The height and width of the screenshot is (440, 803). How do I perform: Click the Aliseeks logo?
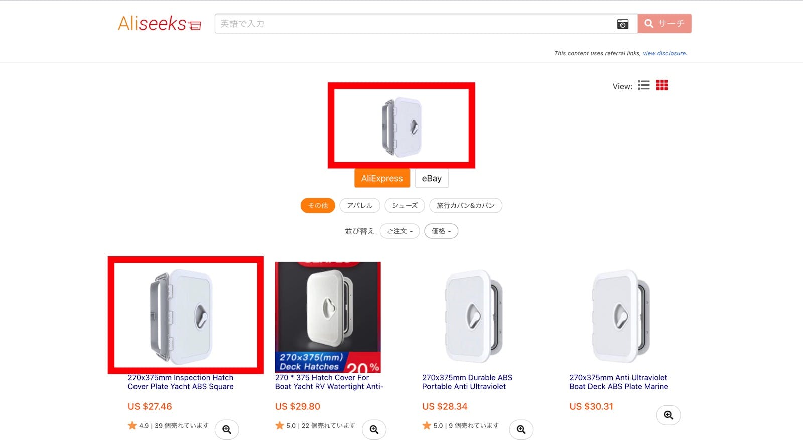[159, 23]
